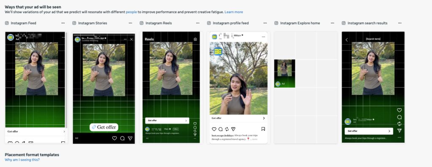This screenshot has height=167, width=432.
Task: Click the heart icon in search results preview
Action: tap(399, 110)
